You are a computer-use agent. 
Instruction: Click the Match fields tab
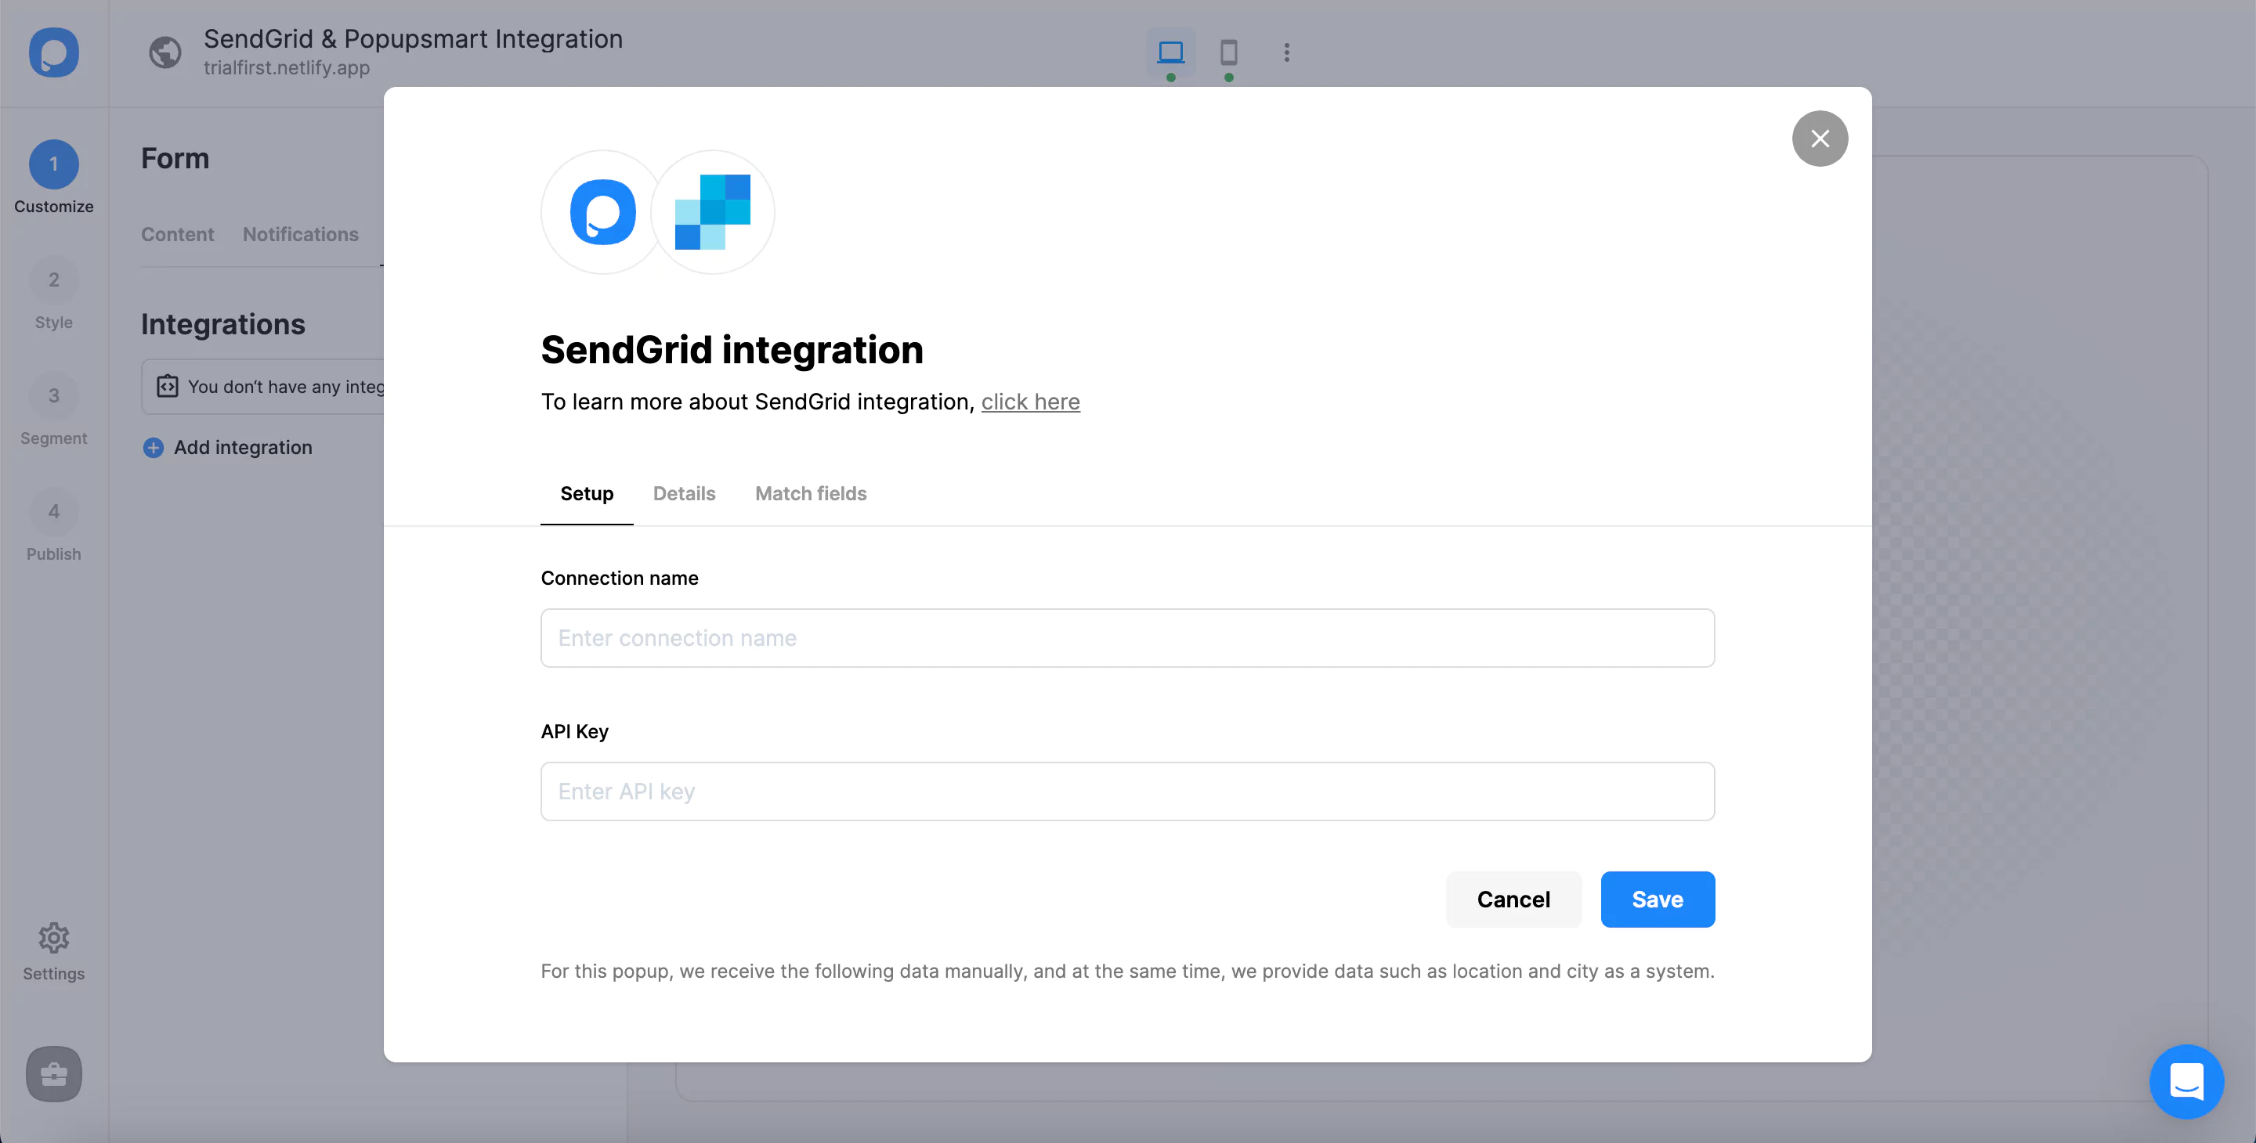coord(811,492)
